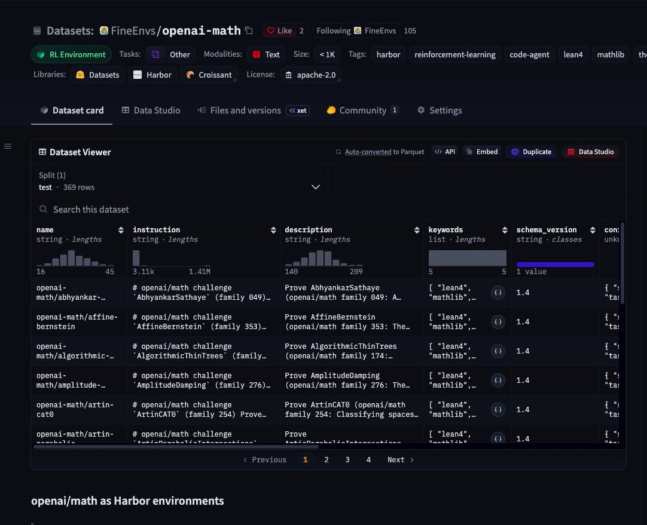Open the Embed option
This screenshot has width=647, height=525.
pos(482,152)
